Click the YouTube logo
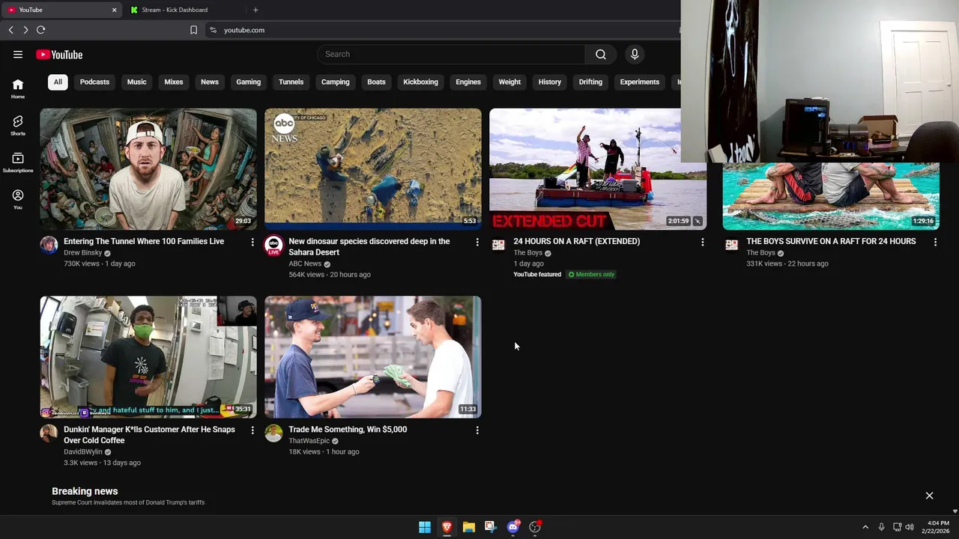The width and height of the screenshot is (959, 539). click(59, 54)
